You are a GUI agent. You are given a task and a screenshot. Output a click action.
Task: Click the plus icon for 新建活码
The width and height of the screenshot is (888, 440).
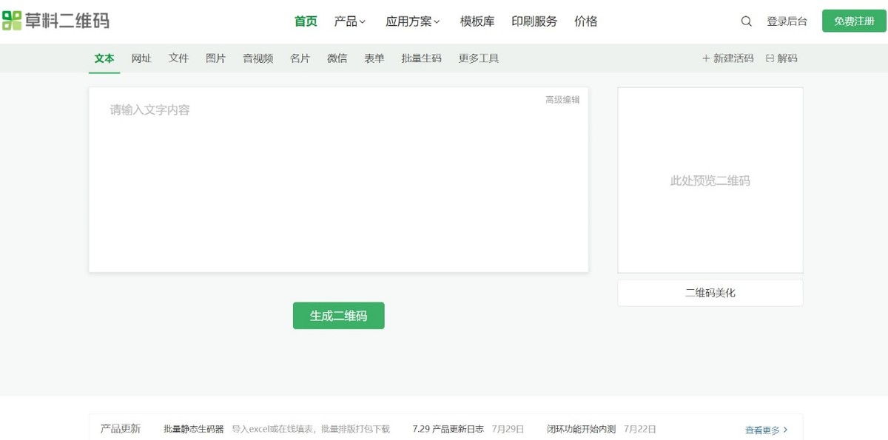click(x=706, y=58)
